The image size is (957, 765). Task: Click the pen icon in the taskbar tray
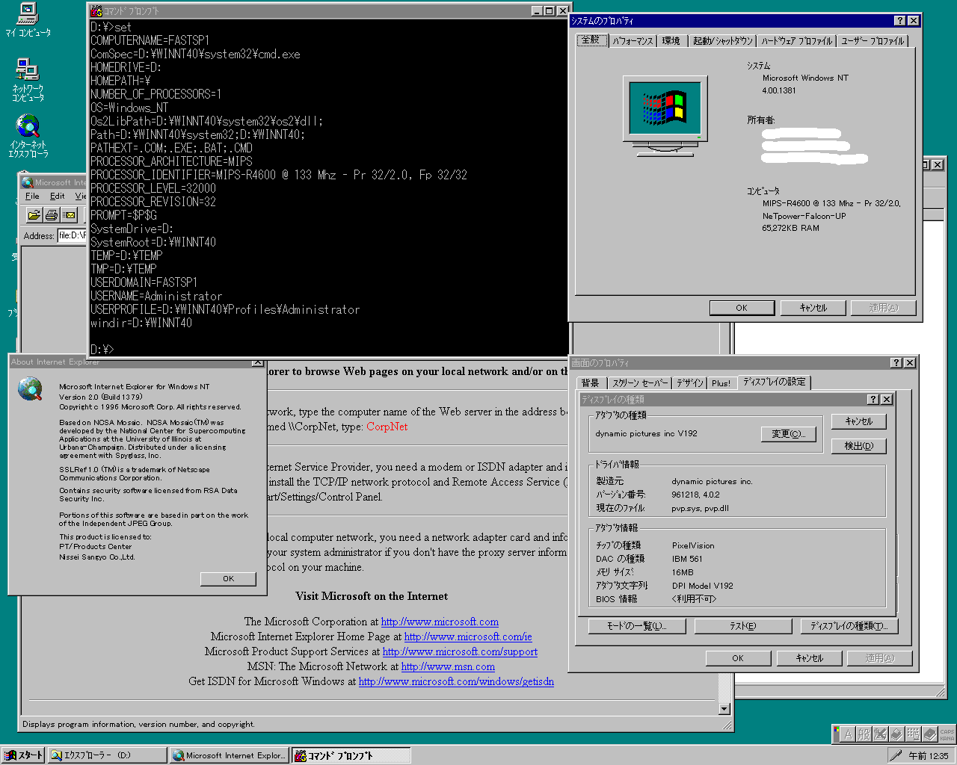(x=895, y=755)
